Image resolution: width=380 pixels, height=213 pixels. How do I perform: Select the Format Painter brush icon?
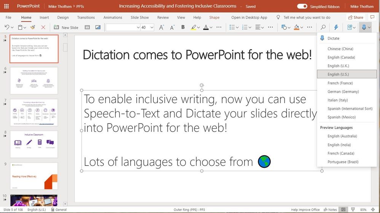[x=33, y=27]
